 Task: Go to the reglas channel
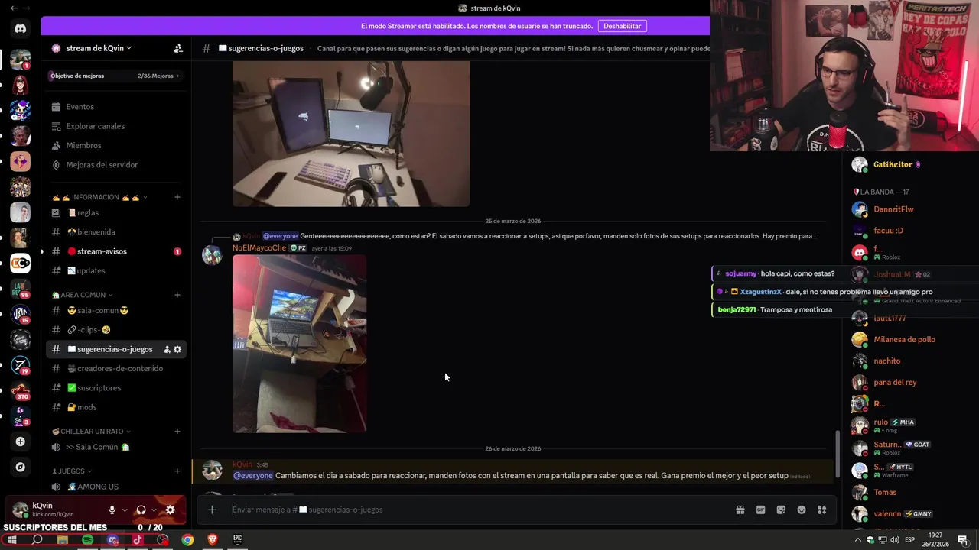115,213
